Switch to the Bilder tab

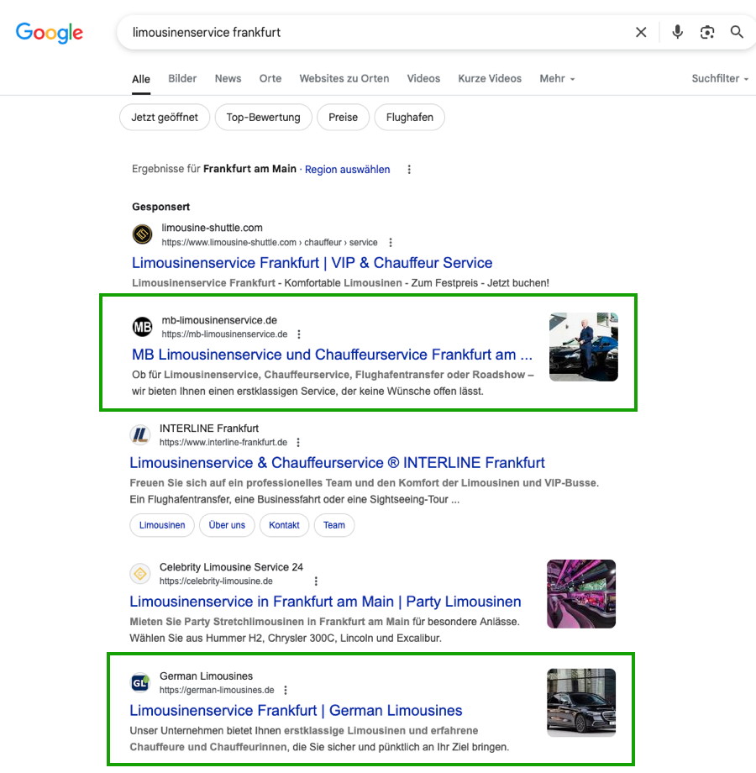coord(182,79)
